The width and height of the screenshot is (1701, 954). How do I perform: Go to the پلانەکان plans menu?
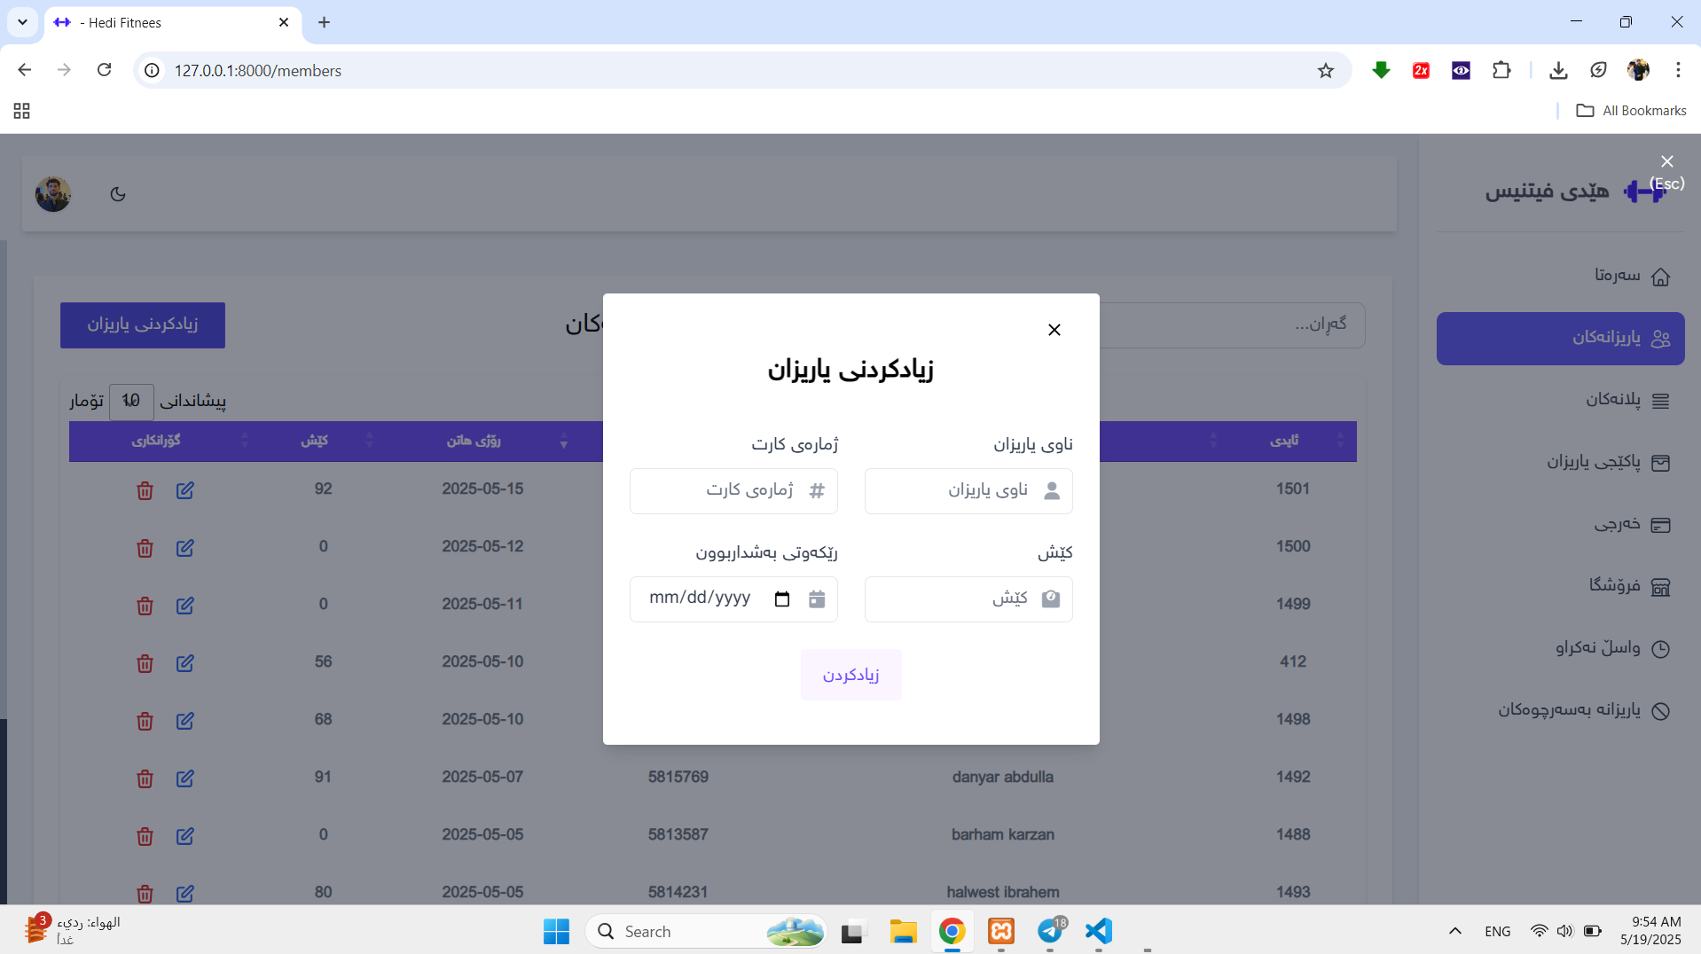point(1627,400)
